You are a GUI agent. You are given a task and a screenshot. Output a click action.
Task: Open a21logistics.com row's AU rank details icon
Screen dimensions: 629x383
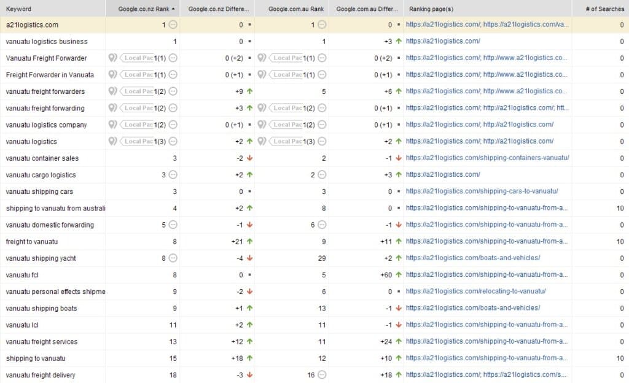pyautogui.click(x=322, y=25)
